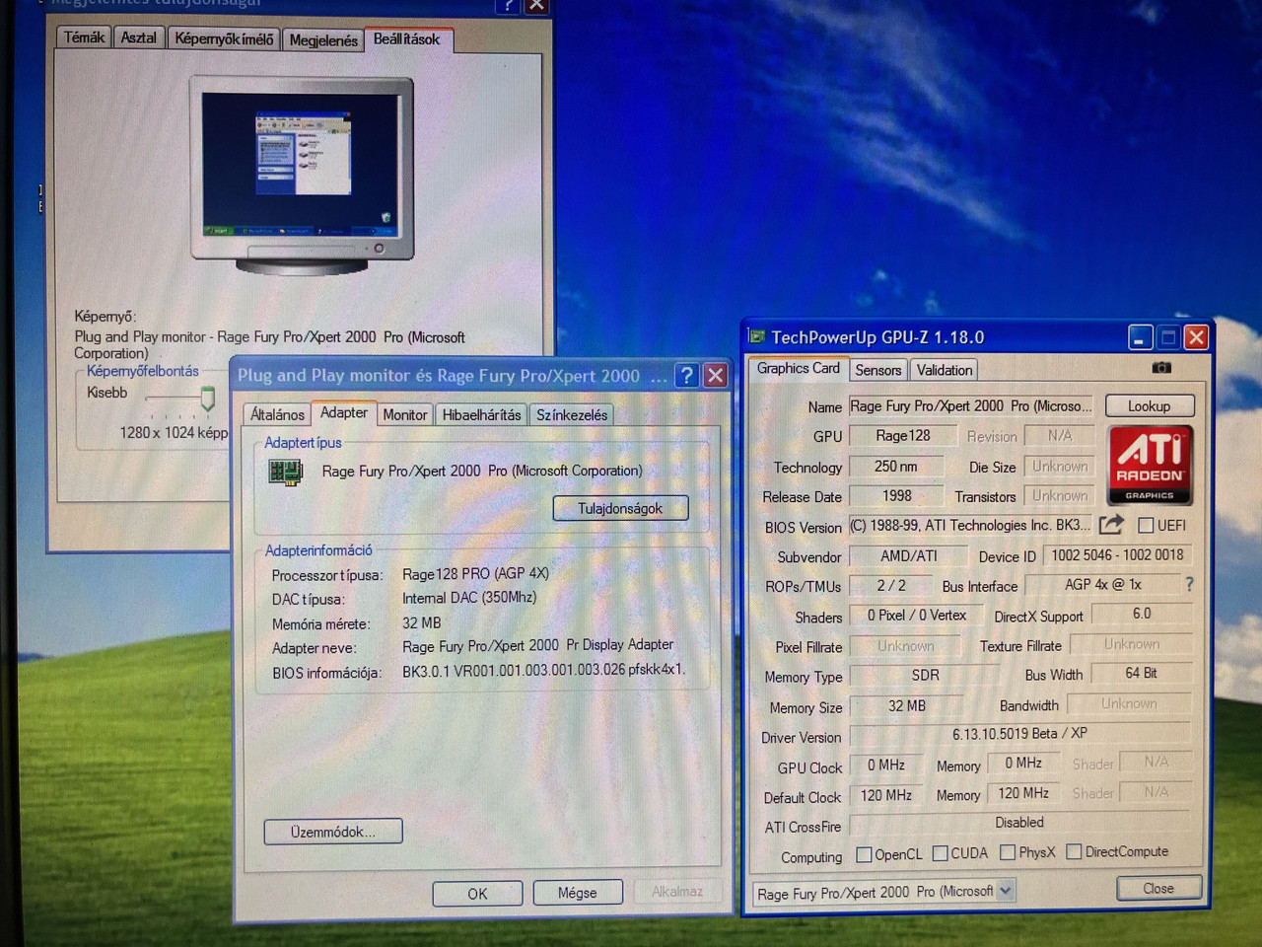Click the GPU-Z screenshot camera icon

(1161, 368)
